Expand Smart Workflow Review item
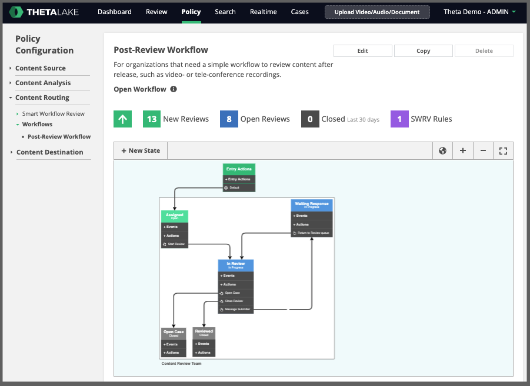The width and height of the screenshot is (530, 386). pos(17,114)
